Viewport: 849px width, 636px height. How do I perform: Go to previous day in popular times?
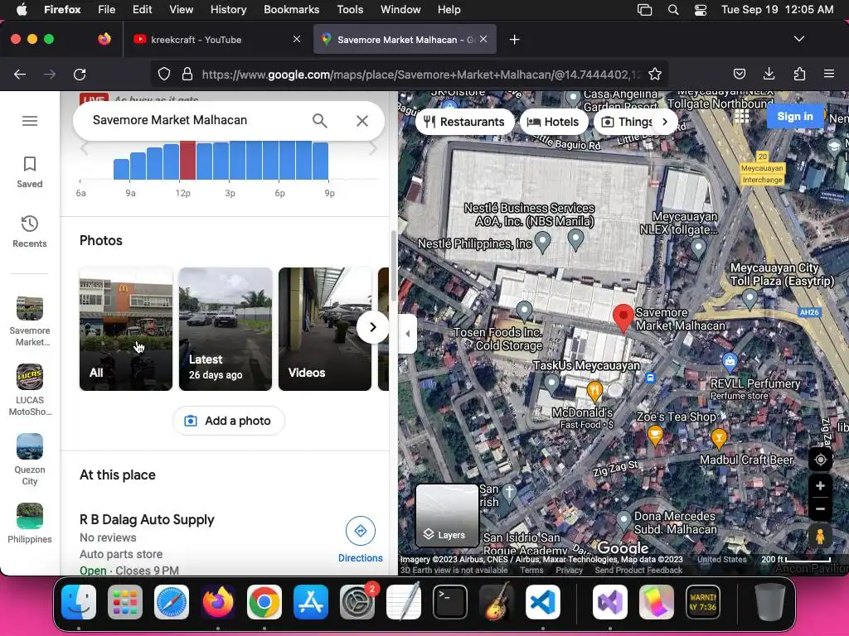point(85,148)
